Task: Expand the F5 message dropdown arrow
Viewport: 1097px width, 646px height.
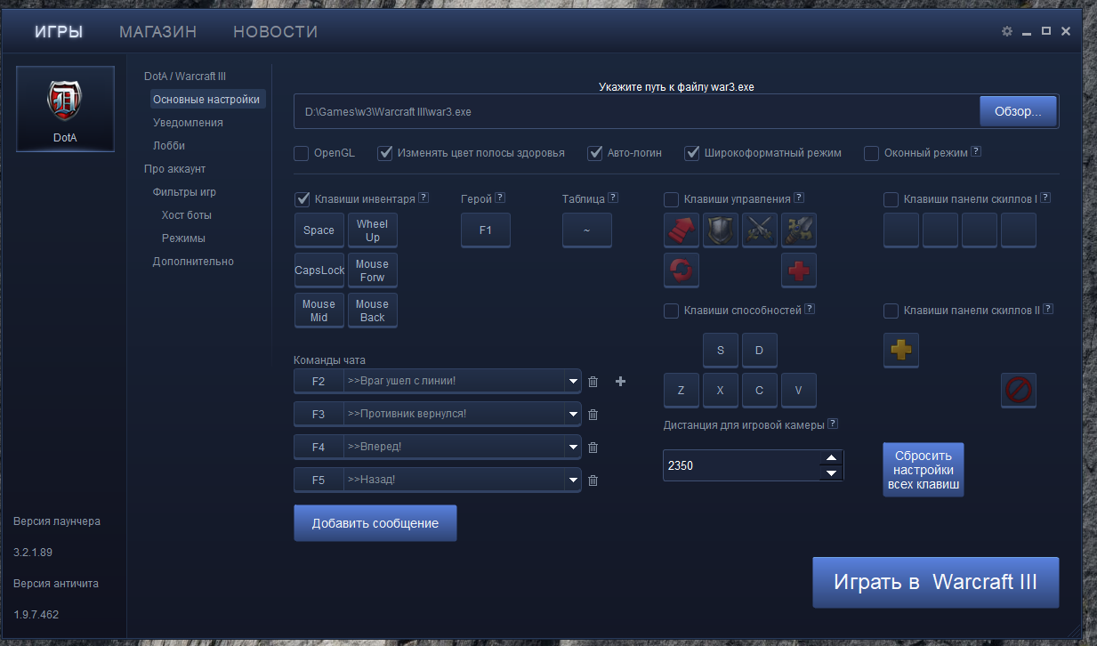Action: point(572,480)
